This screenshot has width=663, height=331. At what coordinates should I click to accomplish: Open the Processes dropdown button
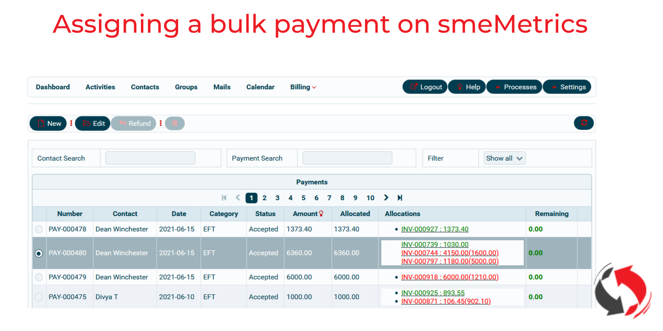(x=514, y=87)
